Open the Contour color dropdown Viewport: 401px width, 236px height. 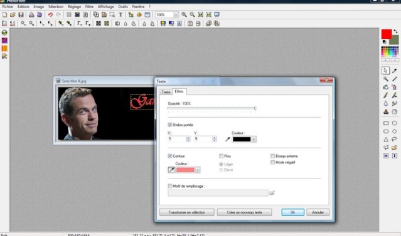tap(198, 170)
